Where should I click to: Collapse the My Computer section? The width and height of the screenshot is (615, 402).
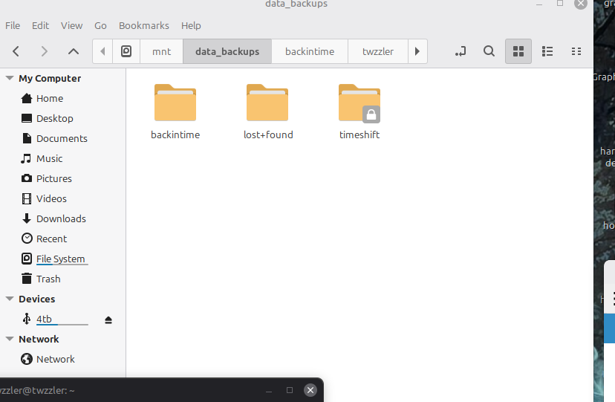(x=10, y=78)
